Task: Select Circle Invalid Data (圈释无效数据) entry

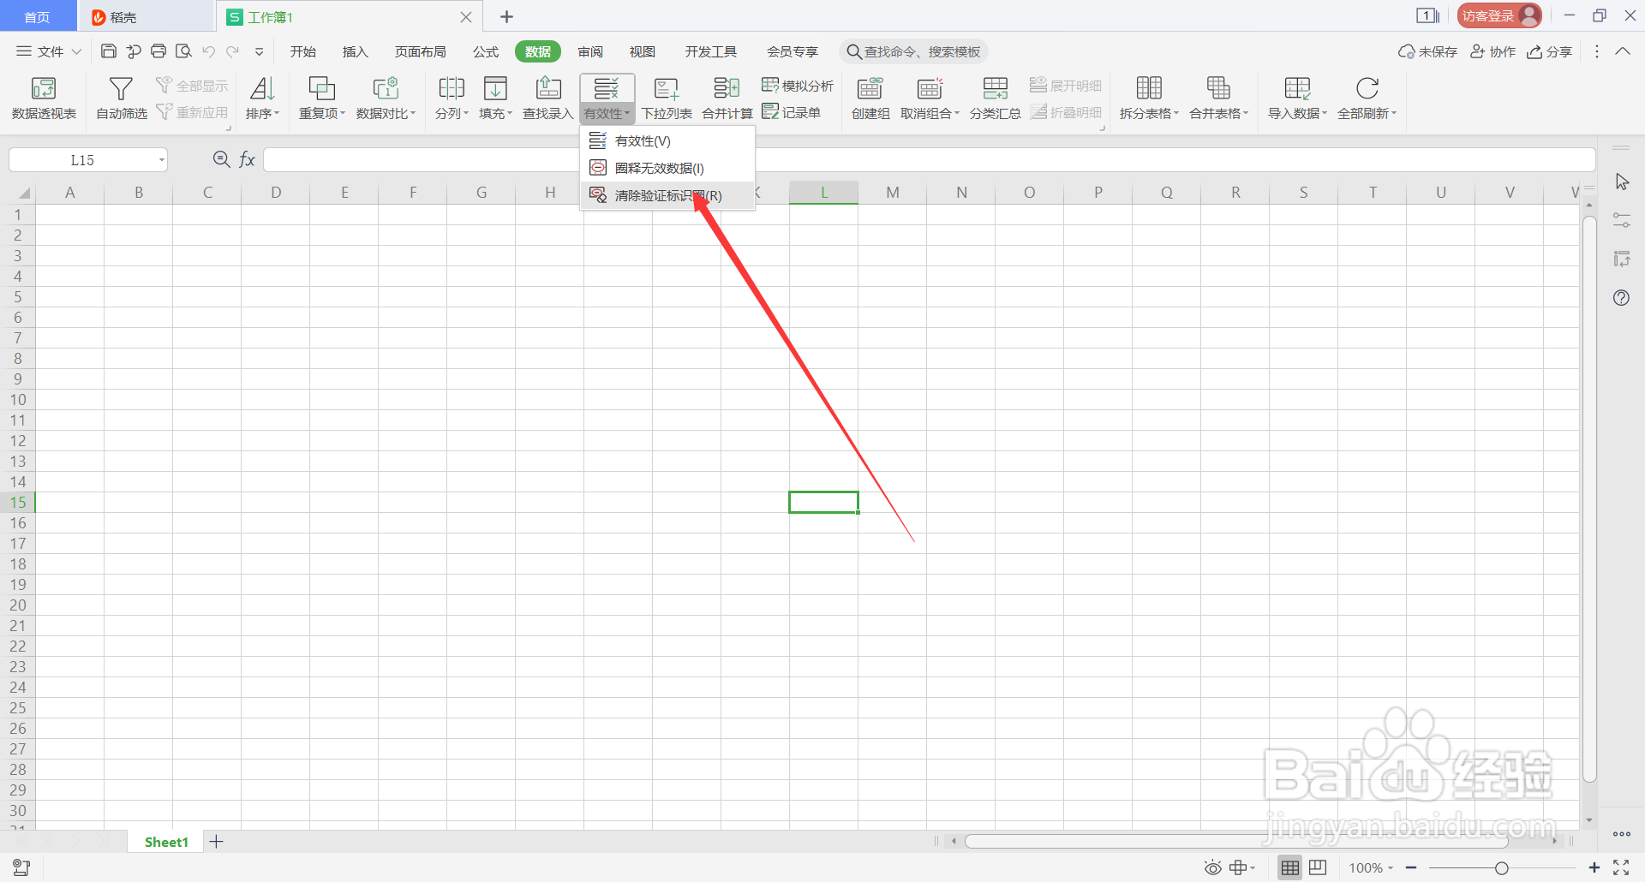Action: click(x=667, y=168)
